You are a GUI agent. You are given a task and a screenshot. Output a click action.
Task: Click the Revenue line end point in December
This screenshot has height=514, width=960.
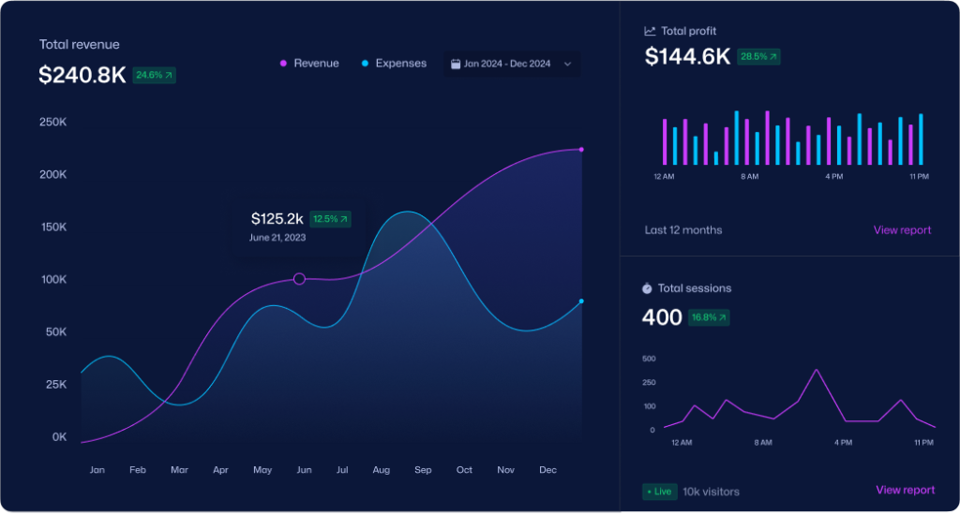[581, 149]
